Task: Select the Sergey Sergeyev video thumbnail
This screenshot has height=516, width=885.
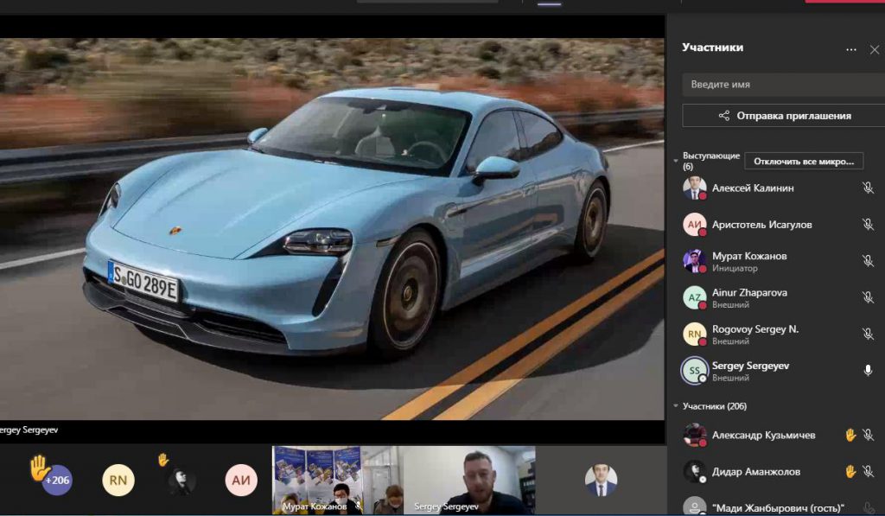Action: 469,481
